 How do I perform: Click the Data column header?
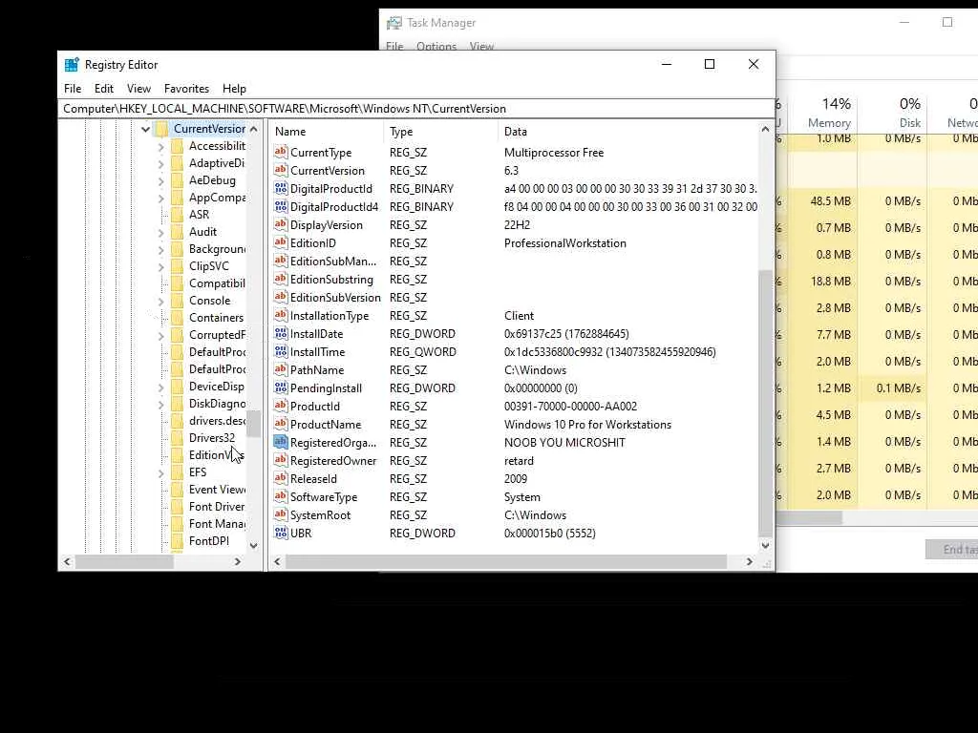click(628, 132)
